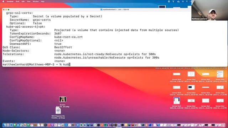
Task: Open Messages in the dock
Action: [x=15, y=125]
